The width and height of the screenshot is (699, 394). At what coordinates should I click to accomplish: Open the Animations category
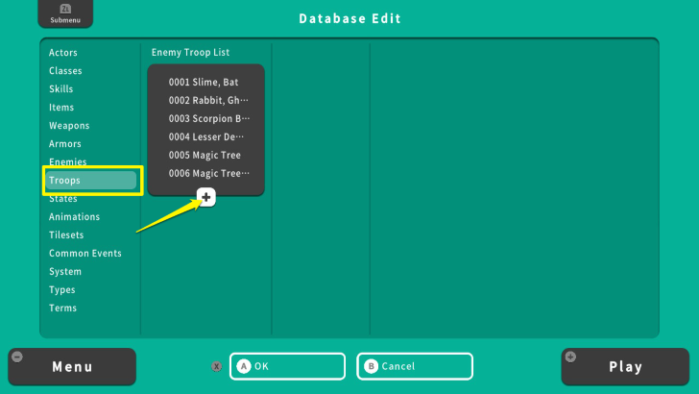(74, 217)
